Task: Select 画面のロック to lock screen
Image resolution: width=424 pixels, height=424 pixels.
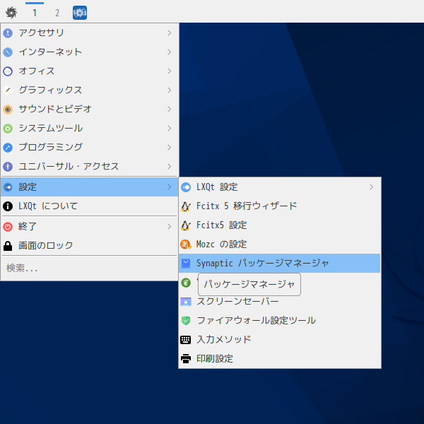Action: coord(89,245)
